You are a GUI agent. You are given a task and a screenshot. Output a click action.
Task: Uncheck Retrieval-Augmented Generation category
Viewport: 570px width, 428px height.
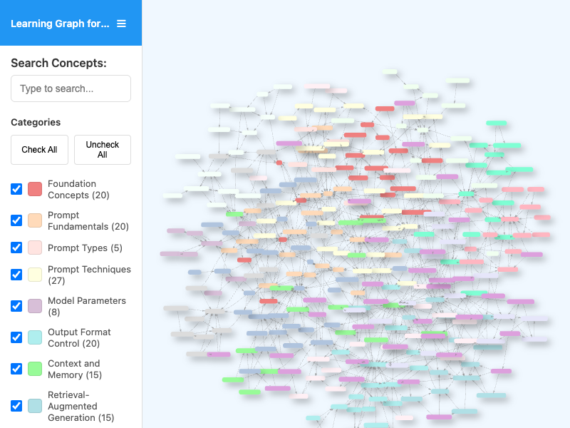pyautogui.click(x=16, y=405)
